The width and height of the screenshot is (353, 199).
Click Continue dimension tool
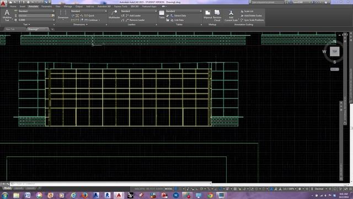point(93,20)
